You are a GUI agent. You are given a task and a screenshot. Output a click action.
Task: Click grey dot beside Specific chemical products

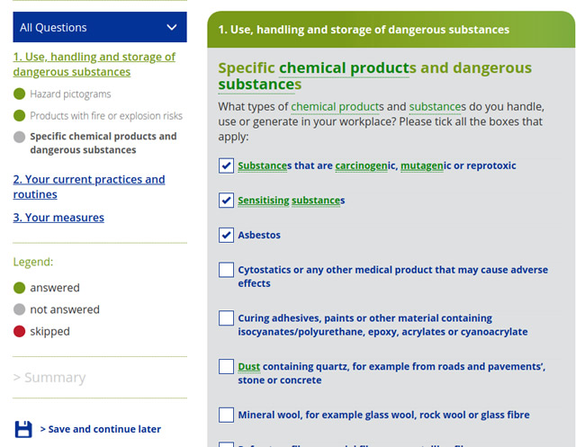tap(20, 137)
